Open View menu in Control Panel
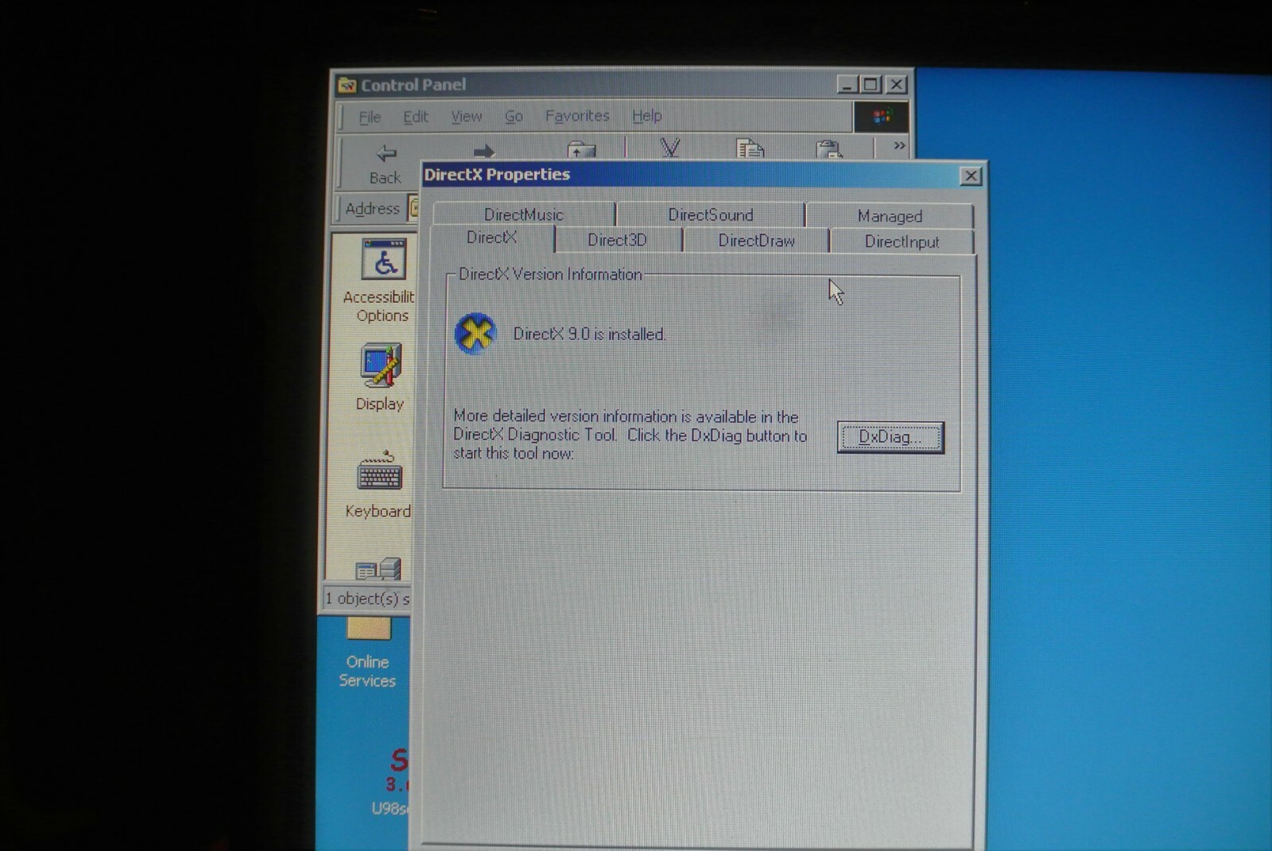Image resolution: width=1272 pixels, height=851 pixels. click(466, 117)
